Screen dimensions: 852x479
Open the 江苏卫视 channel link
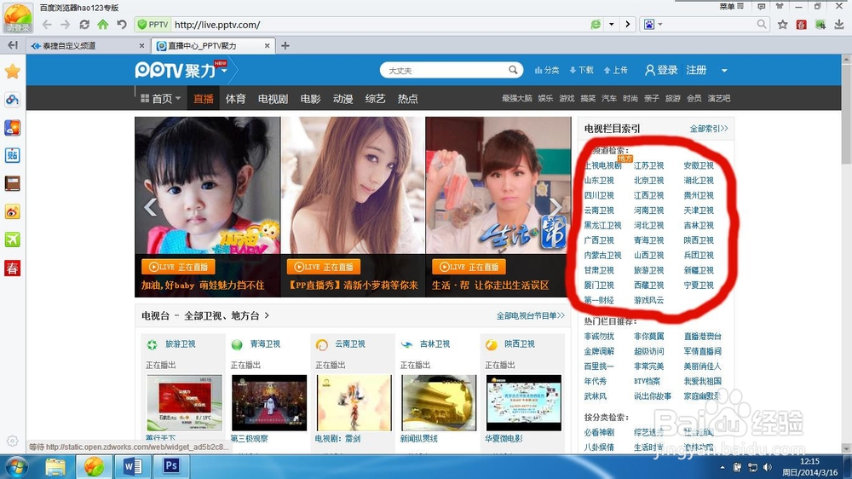(648, 166)
